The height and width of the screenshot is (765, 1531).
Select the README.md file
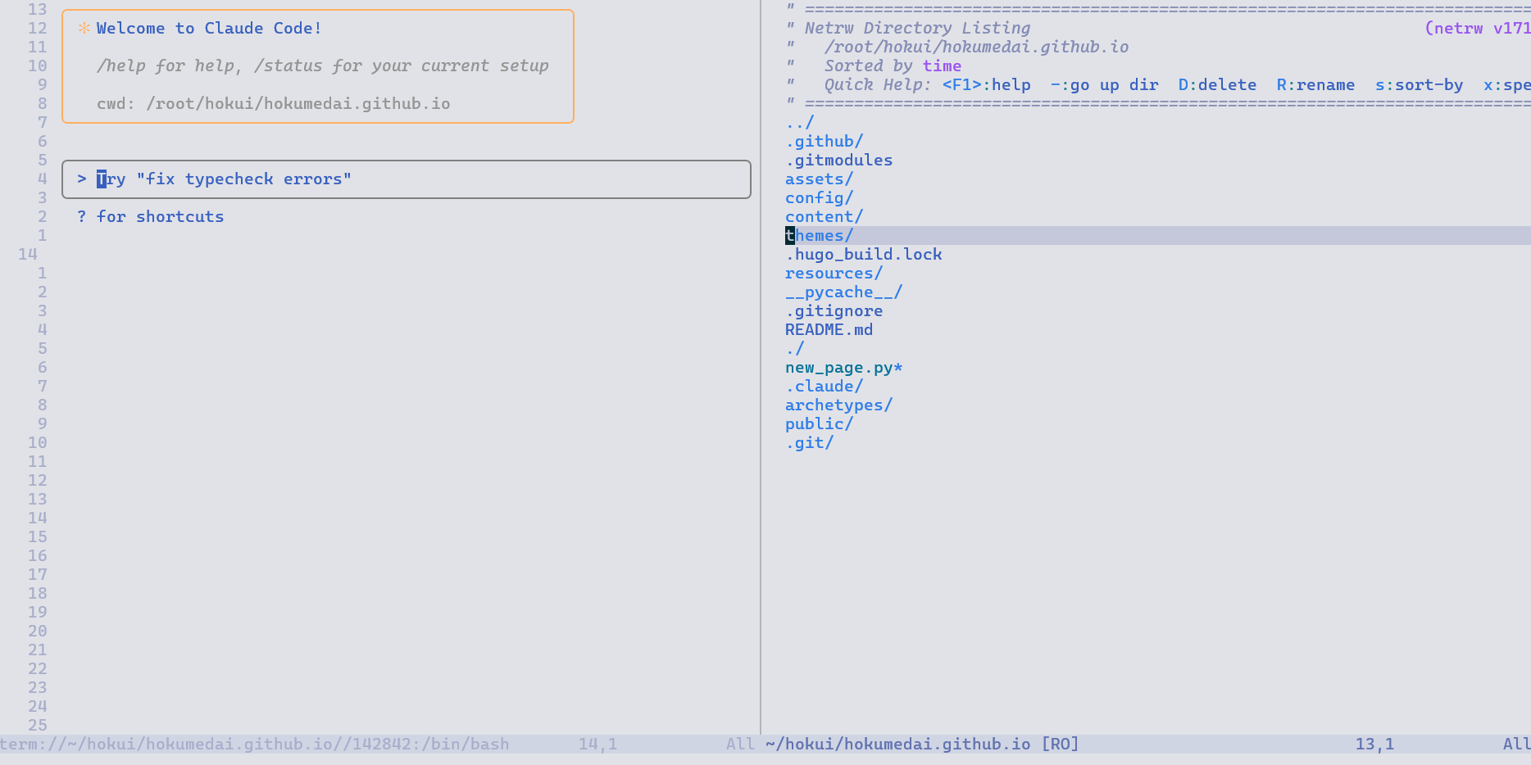tap(829, 330)
